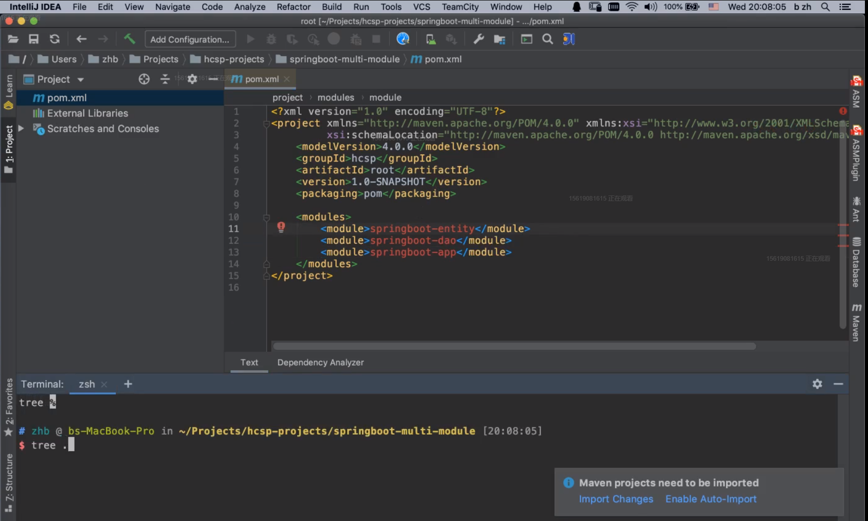The image size is (868, 521).
Task: Select pom.xml in the Project tree
Action: pos(120,98)
